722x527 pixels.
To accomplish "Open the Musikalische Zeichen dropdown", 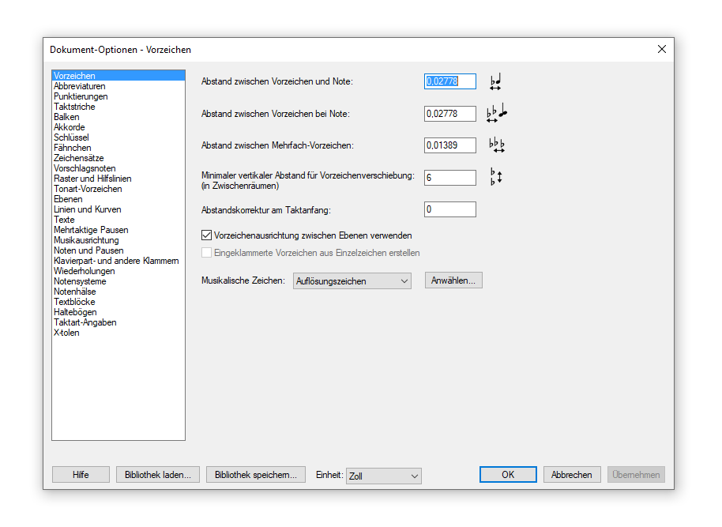I will (352, 281).
